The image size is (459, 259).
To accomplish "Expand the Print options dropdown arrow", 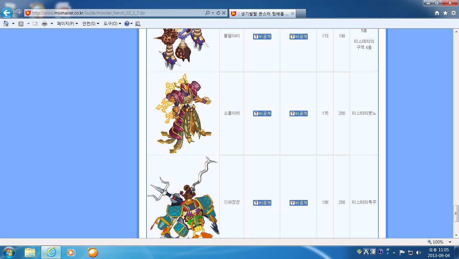I will coord(52,24).
